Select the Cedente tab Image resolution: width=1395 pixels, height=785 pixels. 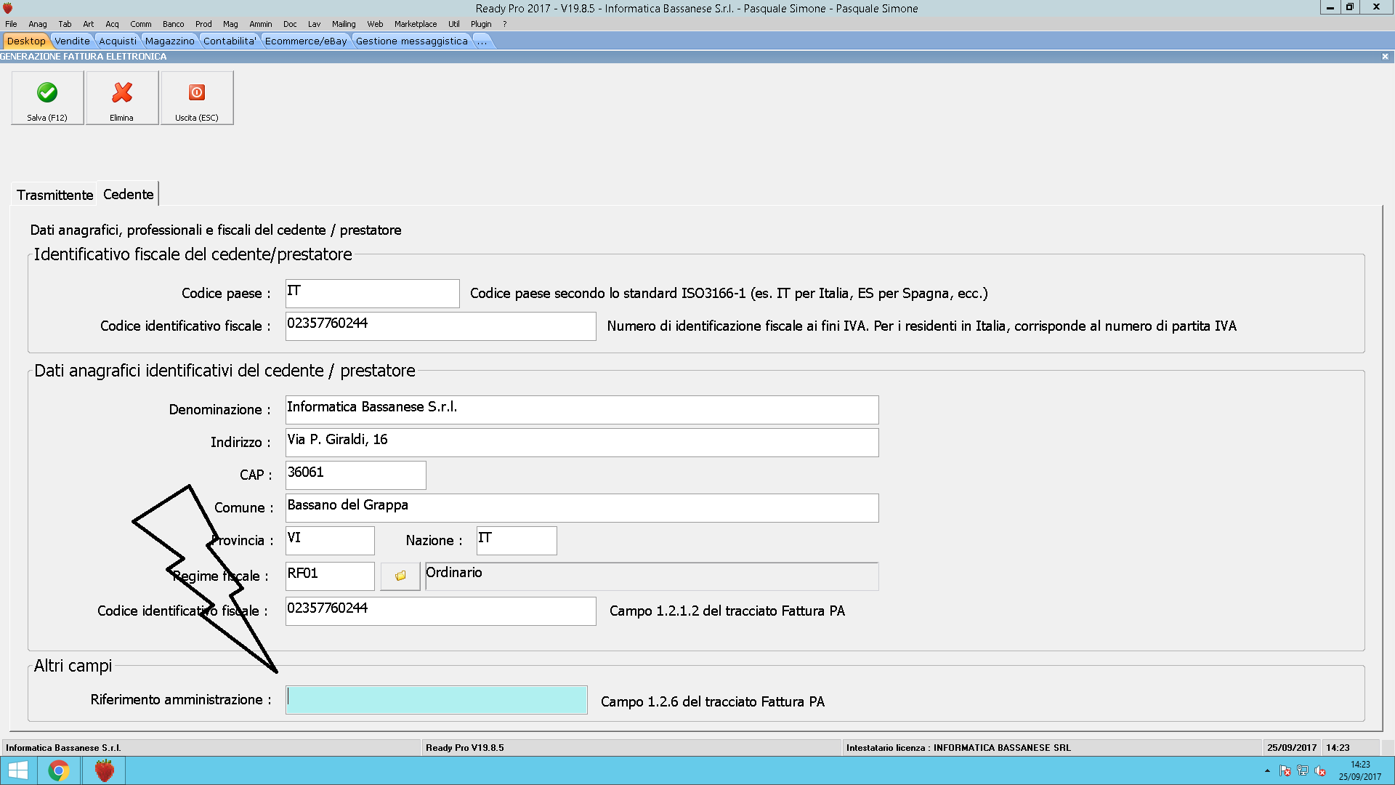pos(129,194)
